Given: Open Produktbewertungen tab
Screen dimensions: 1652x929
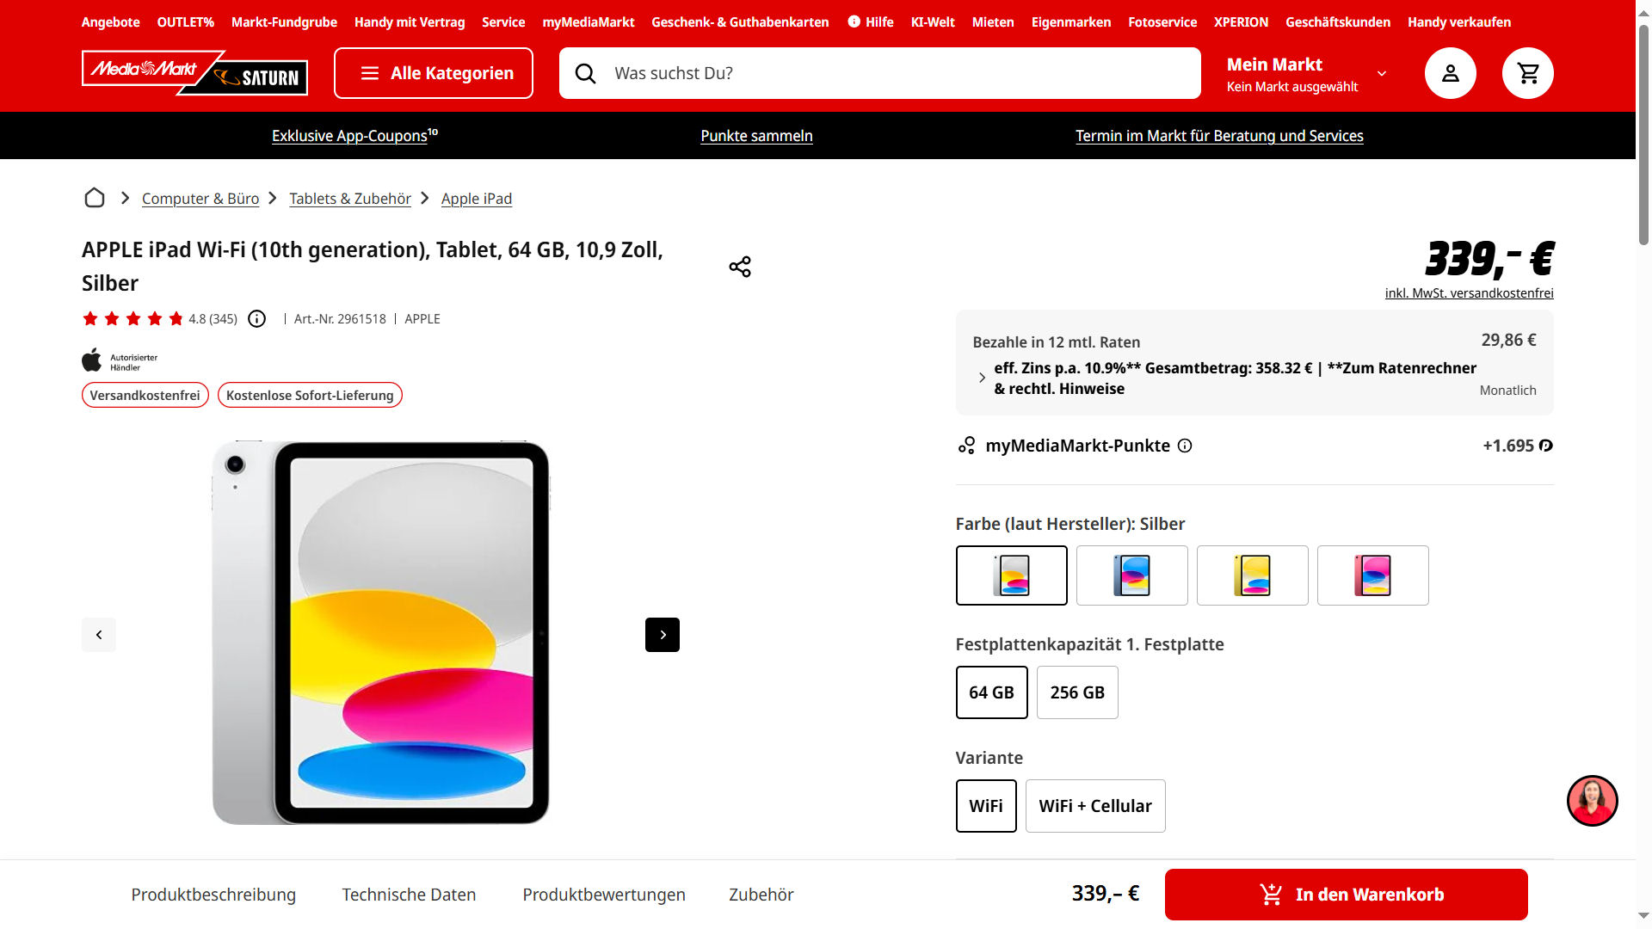Looking at the screenshot, I should click(x=604, y=895).
